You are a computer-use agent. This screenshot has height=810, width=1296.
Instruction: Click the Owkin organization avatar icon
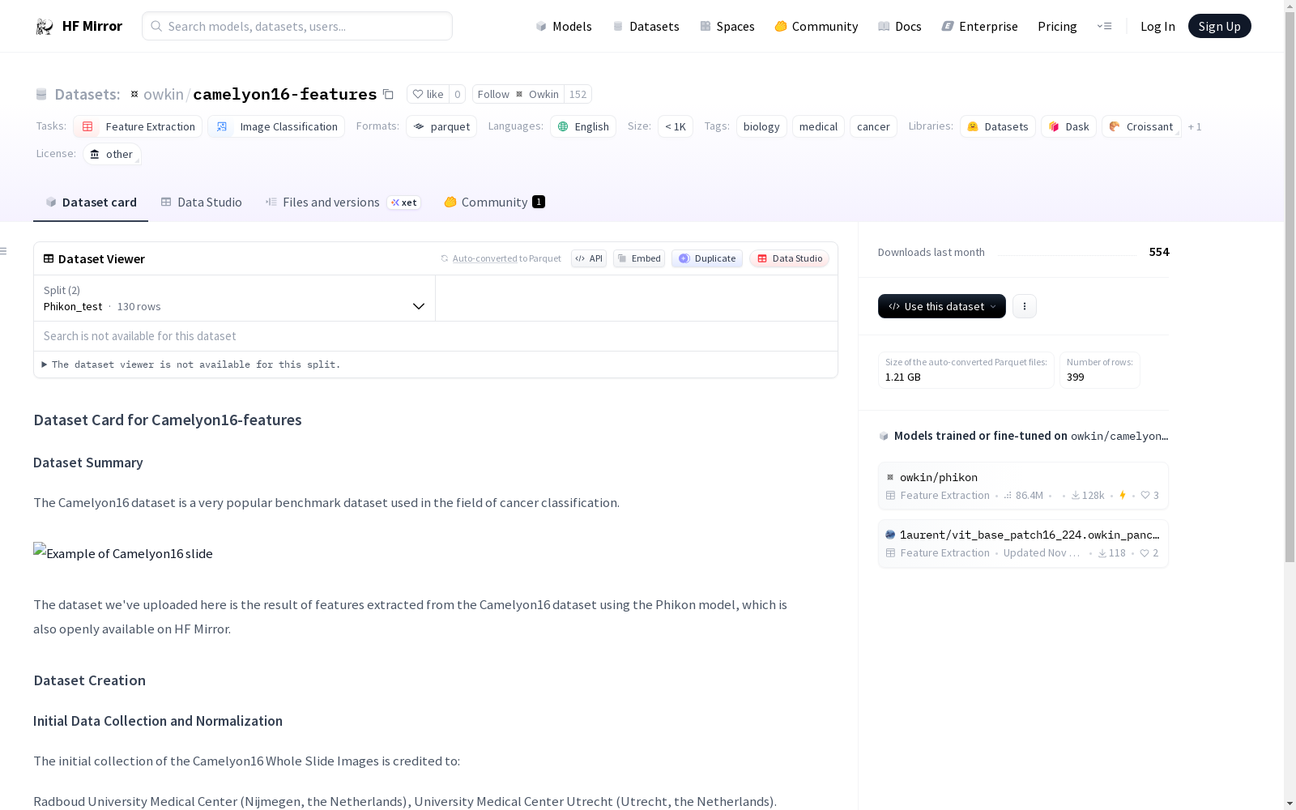pyautogui.click(x=519, y=94)
